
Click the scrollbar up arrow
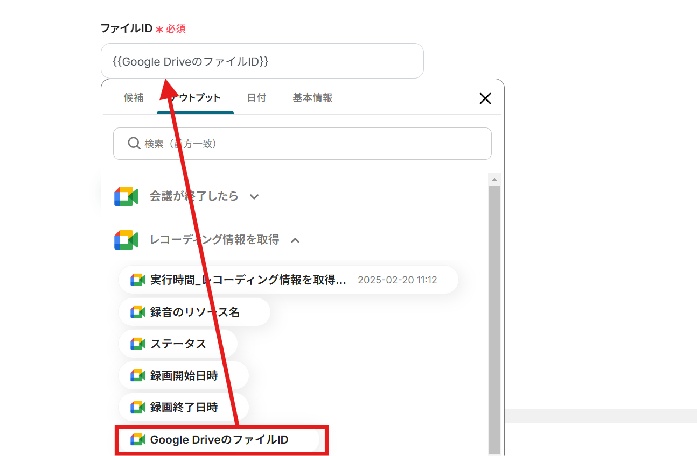[494, 179]
